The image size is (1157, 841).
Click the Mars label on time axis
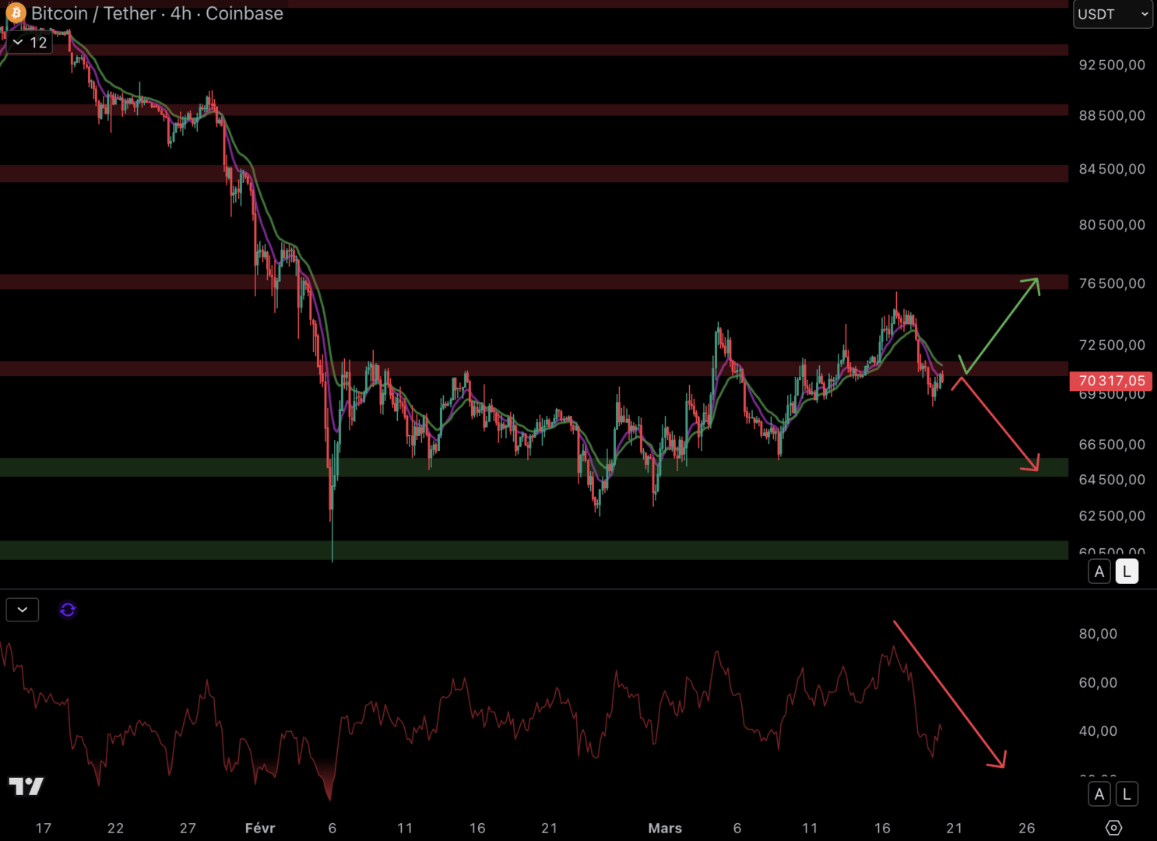[x=665, y=828]
